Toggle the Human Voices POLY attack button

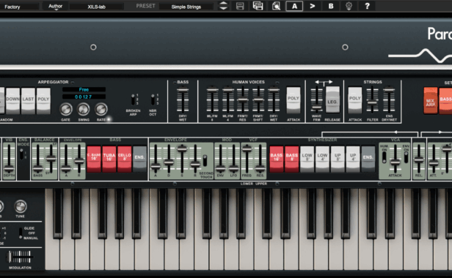(x=294, y=100)
